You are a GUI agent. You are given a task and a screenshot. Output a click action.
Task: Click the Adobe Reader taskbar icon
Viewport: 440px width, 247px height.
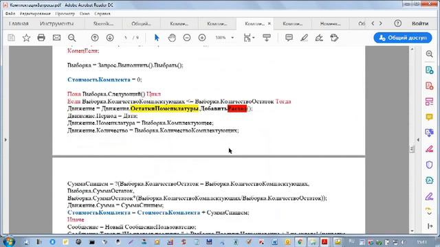[324, 242]
